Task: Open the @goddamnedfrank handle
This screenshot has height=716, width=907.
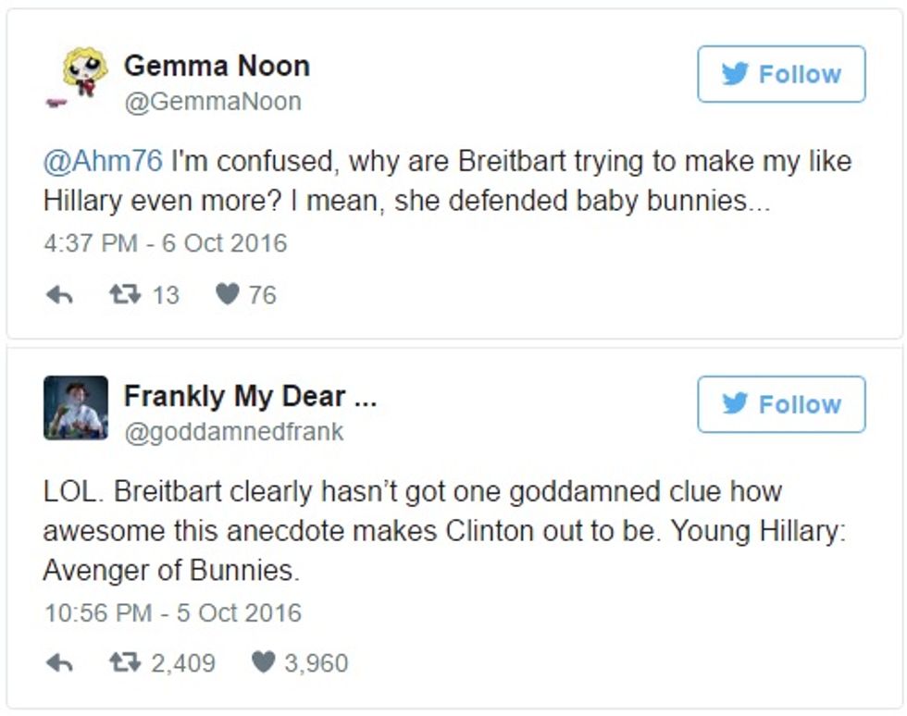Action: (233, 432)
